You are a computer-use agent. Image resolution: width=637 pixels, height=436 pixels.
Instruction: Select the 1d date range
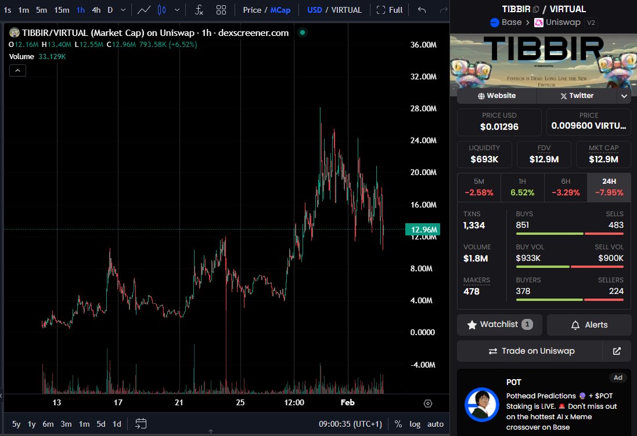pyautogui.click(x=117, y=424)
